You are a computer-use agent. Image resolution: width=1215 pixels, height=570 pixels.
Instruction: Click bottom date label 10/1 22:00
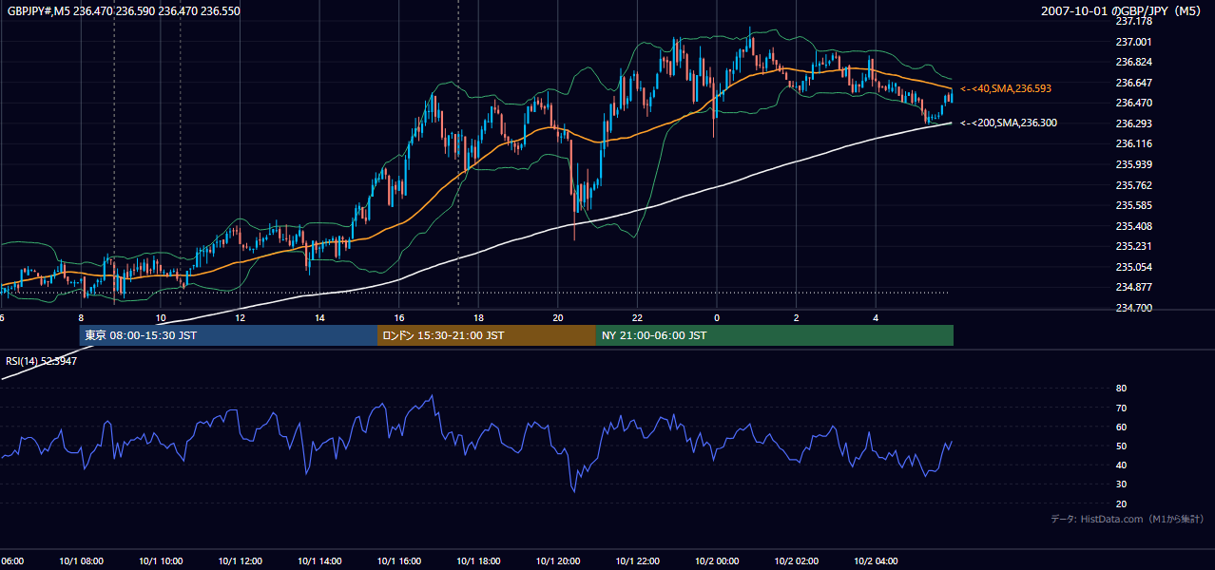tap(637, 560)
